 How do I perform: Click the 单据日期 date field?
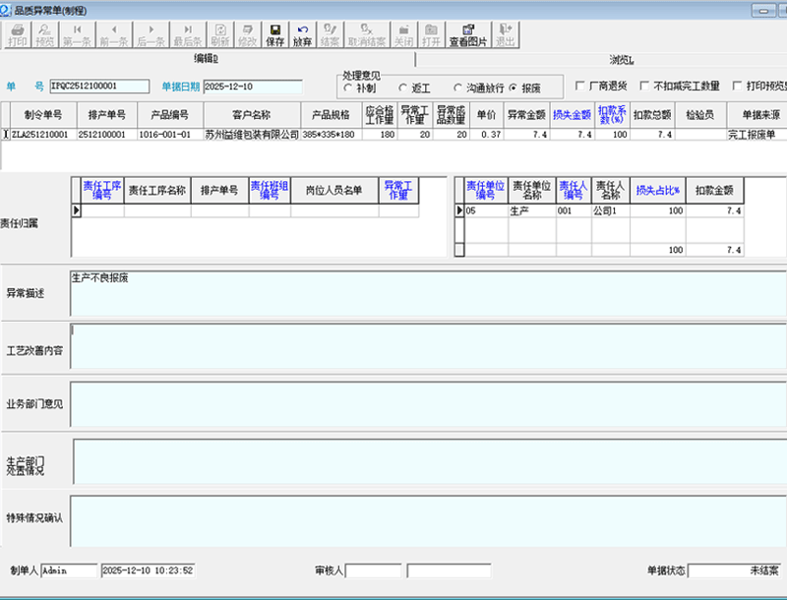[x=252, y=87]
